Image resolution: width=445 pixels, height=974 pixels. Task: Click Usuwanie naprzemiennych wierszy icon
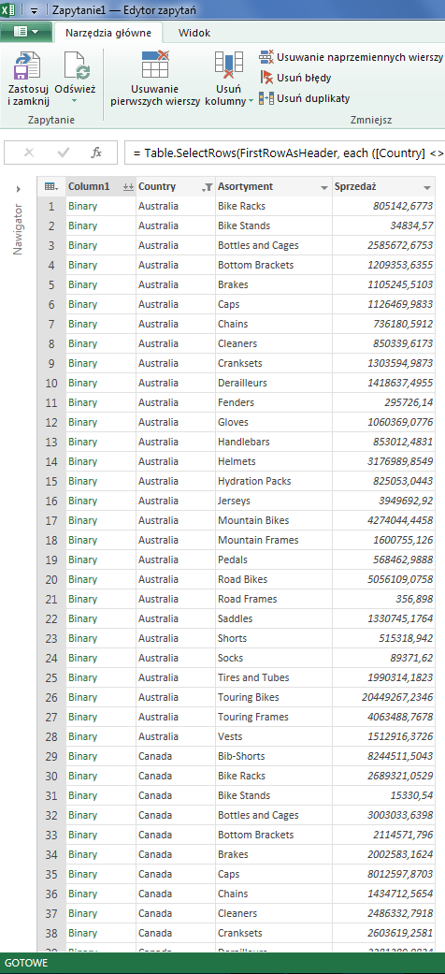click(266, 57)
